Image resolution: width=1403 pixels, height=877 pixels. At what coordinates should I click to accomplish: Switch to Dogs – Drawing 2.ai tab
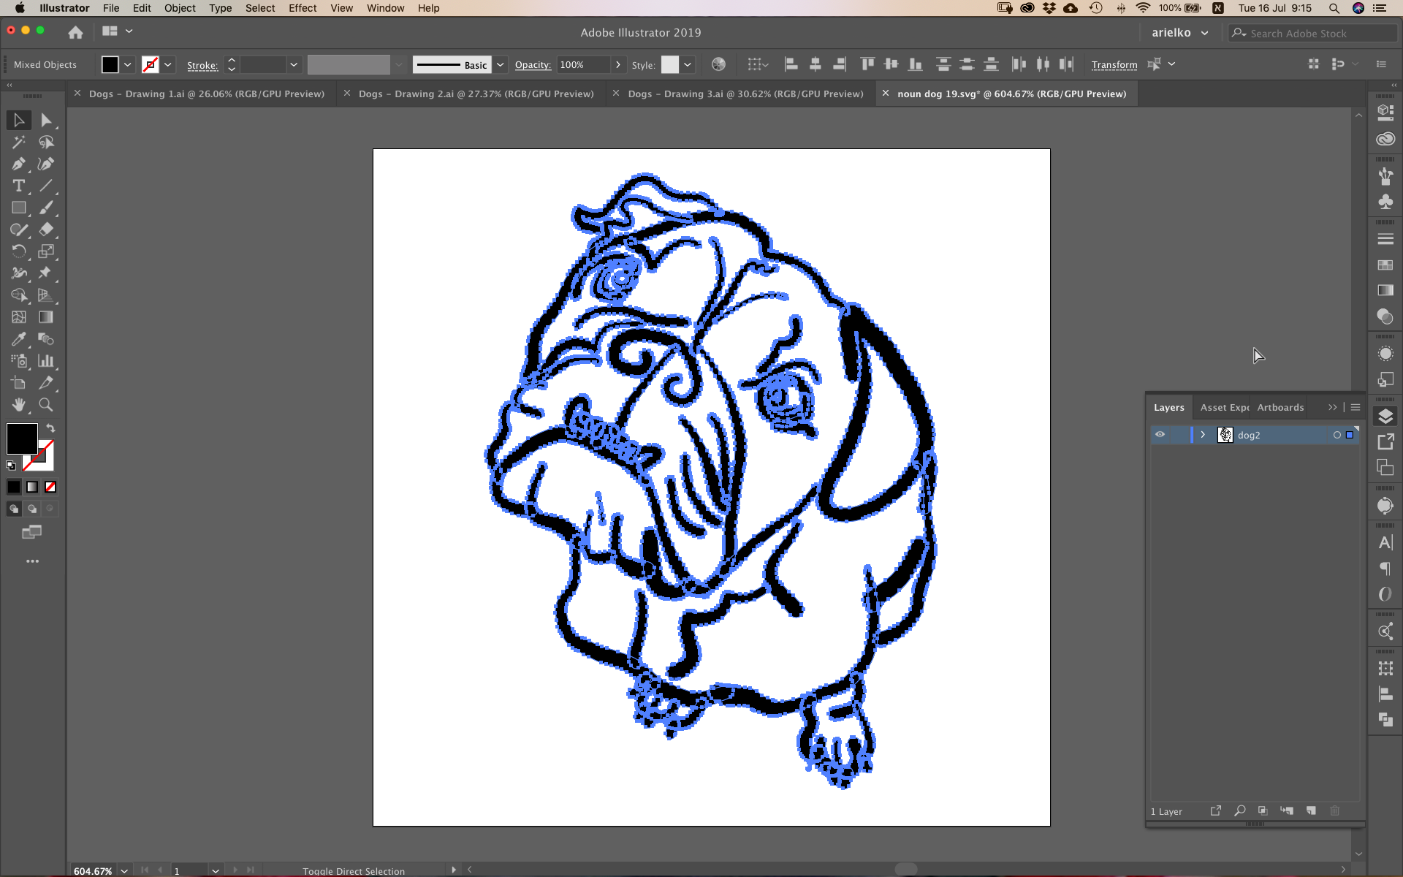pos(476,94)
